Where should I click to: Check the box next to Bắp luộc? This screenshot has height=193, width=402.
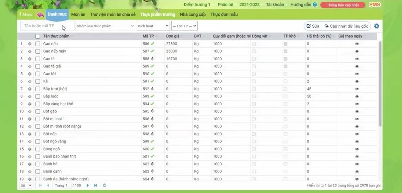click(x=38, y=96)
